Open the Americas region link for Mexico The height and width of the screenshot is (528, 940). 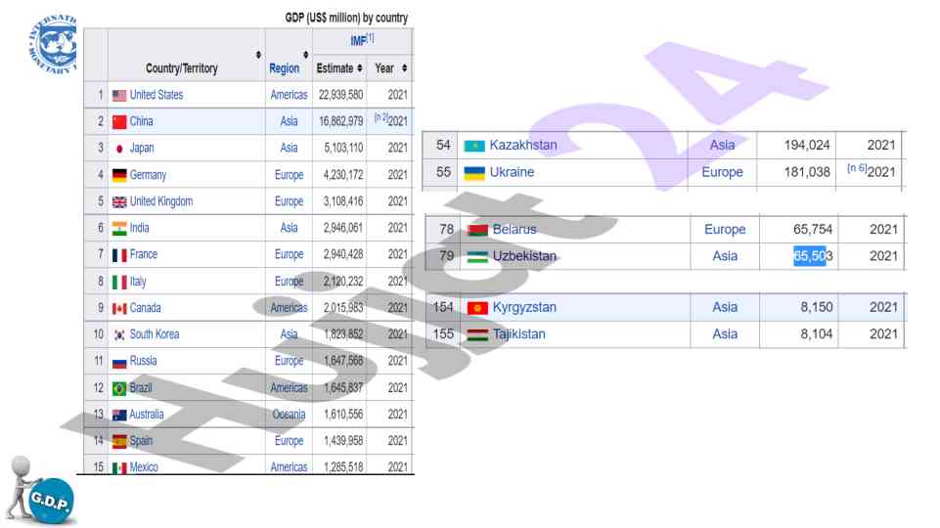pyautogui.click(x=289, y=466)
